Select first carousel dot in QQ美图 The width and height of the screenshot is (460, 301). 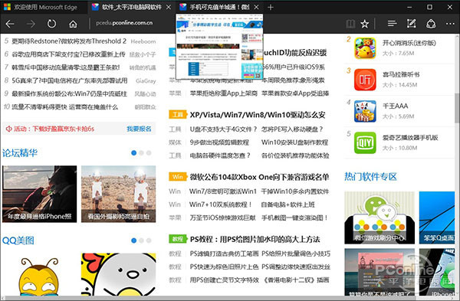click(133, 240)
